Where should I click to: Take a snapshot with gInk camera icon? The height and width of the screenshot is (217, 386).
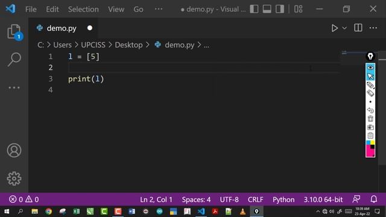pyautogui.click(x=370, y=127)
